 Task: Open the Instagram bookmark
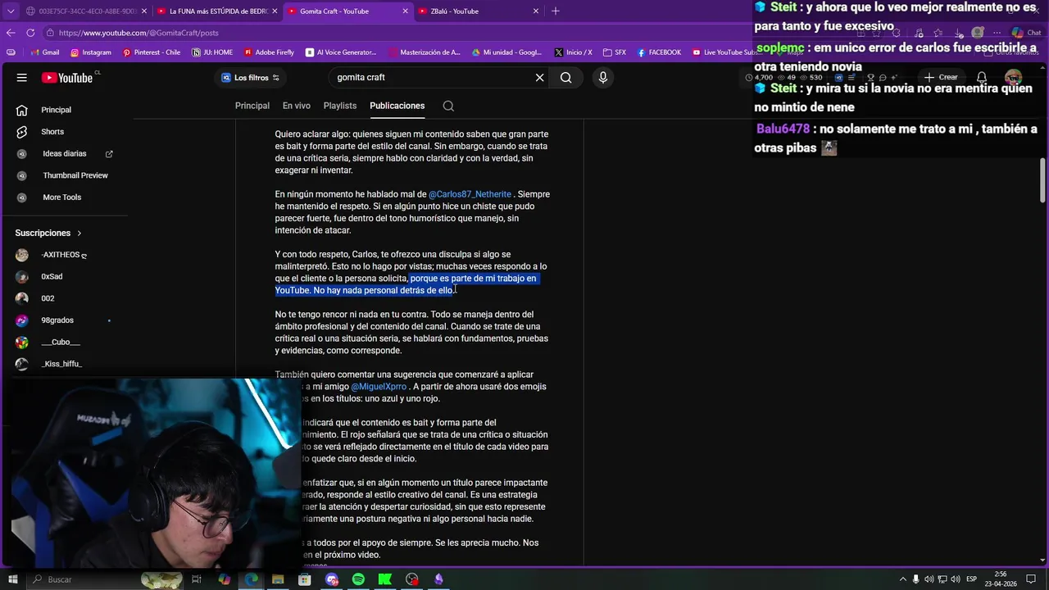(90, 52)
